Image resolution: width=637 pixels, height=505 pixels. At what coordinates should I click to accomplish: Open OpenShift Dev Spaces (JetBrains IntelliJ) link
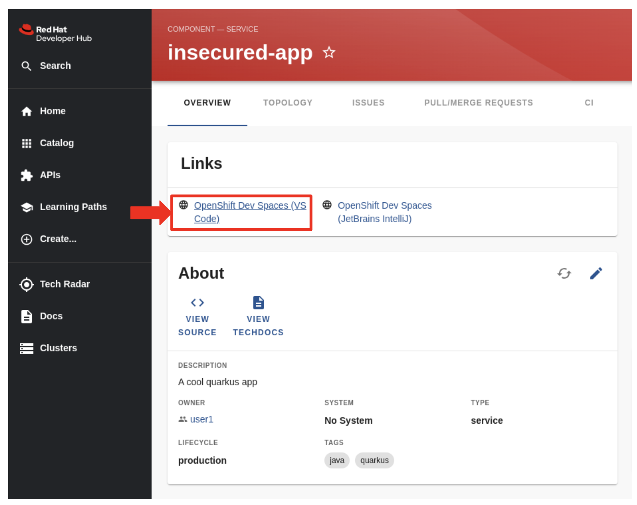tap(385, 212)
